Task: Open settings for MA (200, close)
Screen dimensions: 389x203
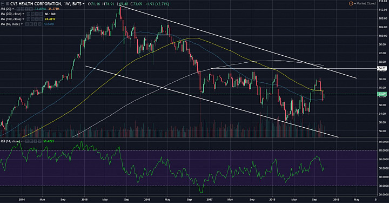Action: pyautogui.click(x=32, y=14)
